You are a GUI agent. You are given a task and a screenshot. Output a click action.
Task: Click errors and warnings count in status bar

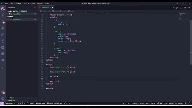pos(21,103)
